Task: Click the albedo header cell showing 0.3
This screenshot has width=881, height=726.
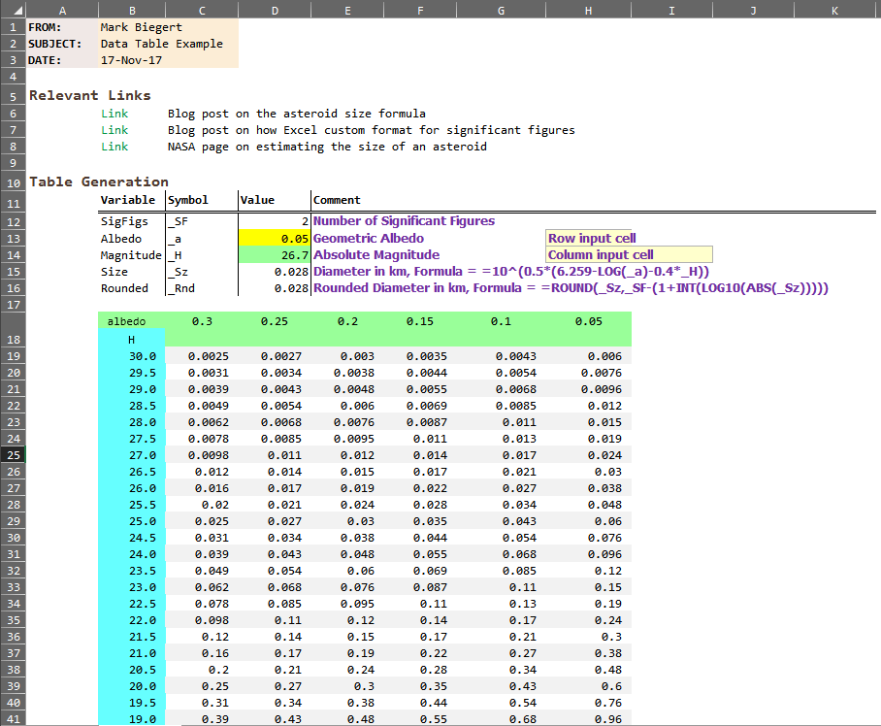Action: pyautogui.click(x=203, y=321)
